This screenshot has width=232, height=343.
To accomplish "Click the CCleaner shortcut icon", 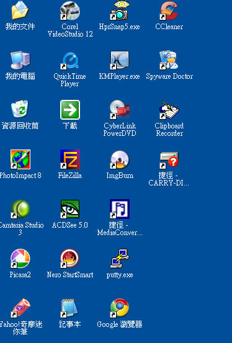I will (169, 10).
